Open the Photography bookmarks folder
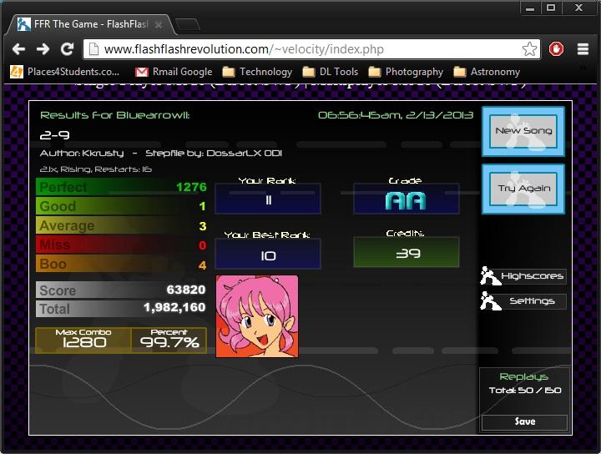Viewport: 601px width, 454px height. pyautogui.click(x=406, y=72)
